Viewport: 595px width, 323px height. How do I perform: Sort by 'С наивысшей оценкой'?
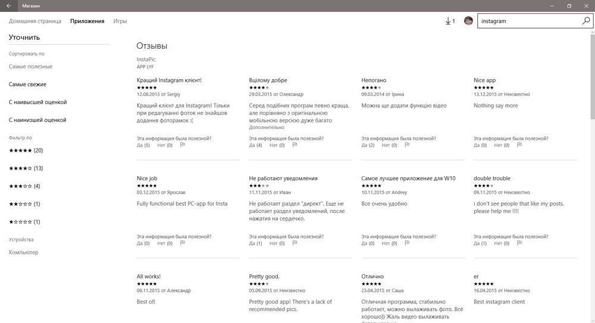[37, 102]
